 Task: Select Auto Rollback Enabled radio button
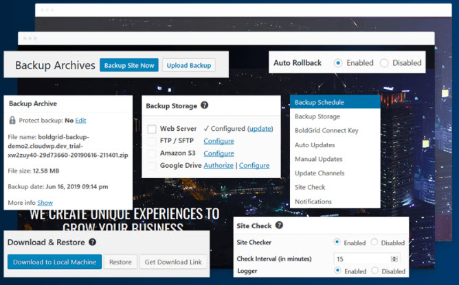click(338, 63)
